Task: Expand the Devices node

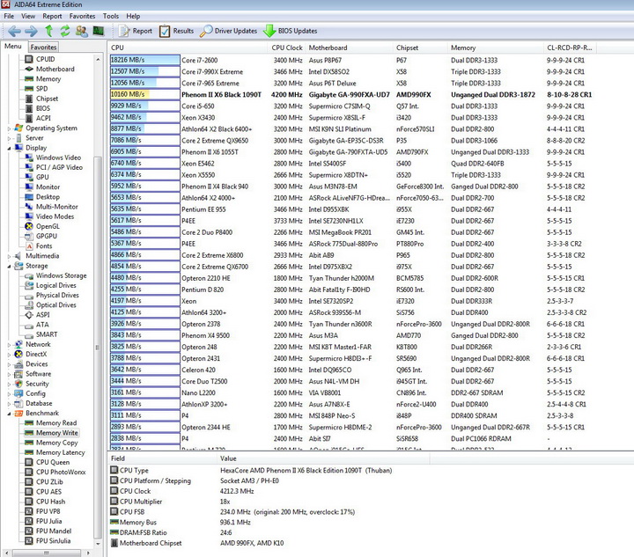Action: point(10,364)
